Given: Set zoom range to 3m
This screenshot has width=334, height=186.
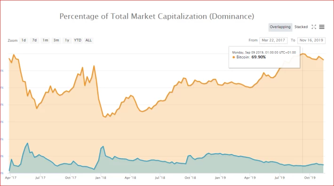Looking at the screenshot, I should [x=56, y=40].
